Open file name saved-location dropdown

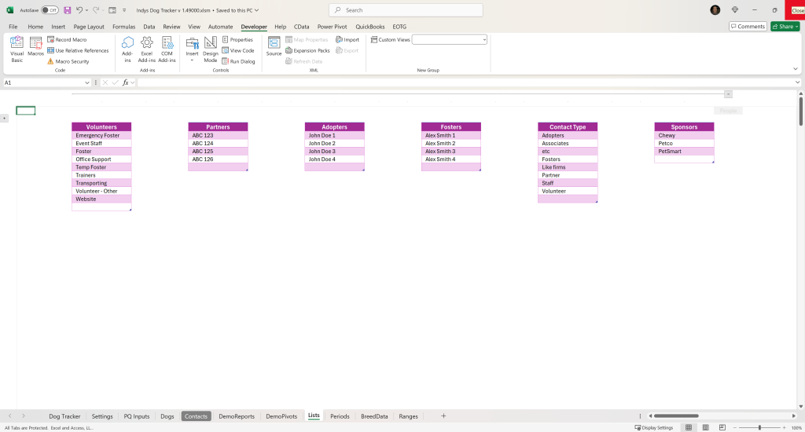pos(257,10)
